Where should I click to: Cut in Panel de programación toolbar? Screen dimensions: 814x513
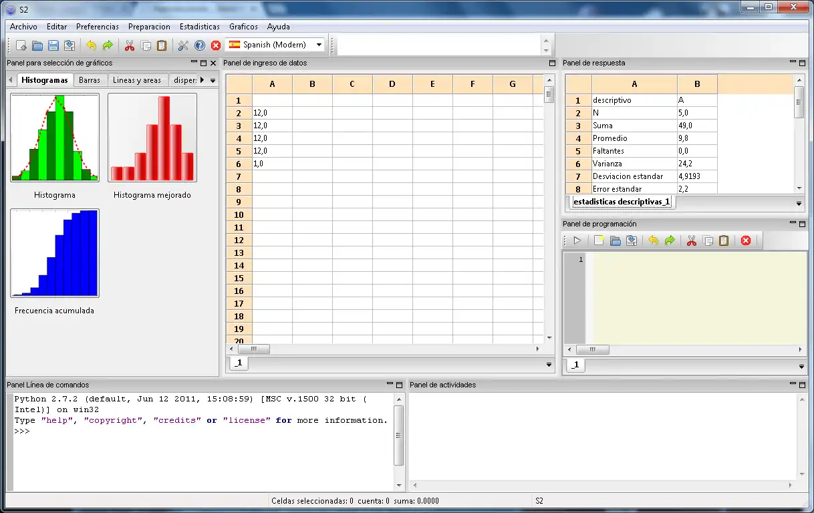(x=692, y=240)
